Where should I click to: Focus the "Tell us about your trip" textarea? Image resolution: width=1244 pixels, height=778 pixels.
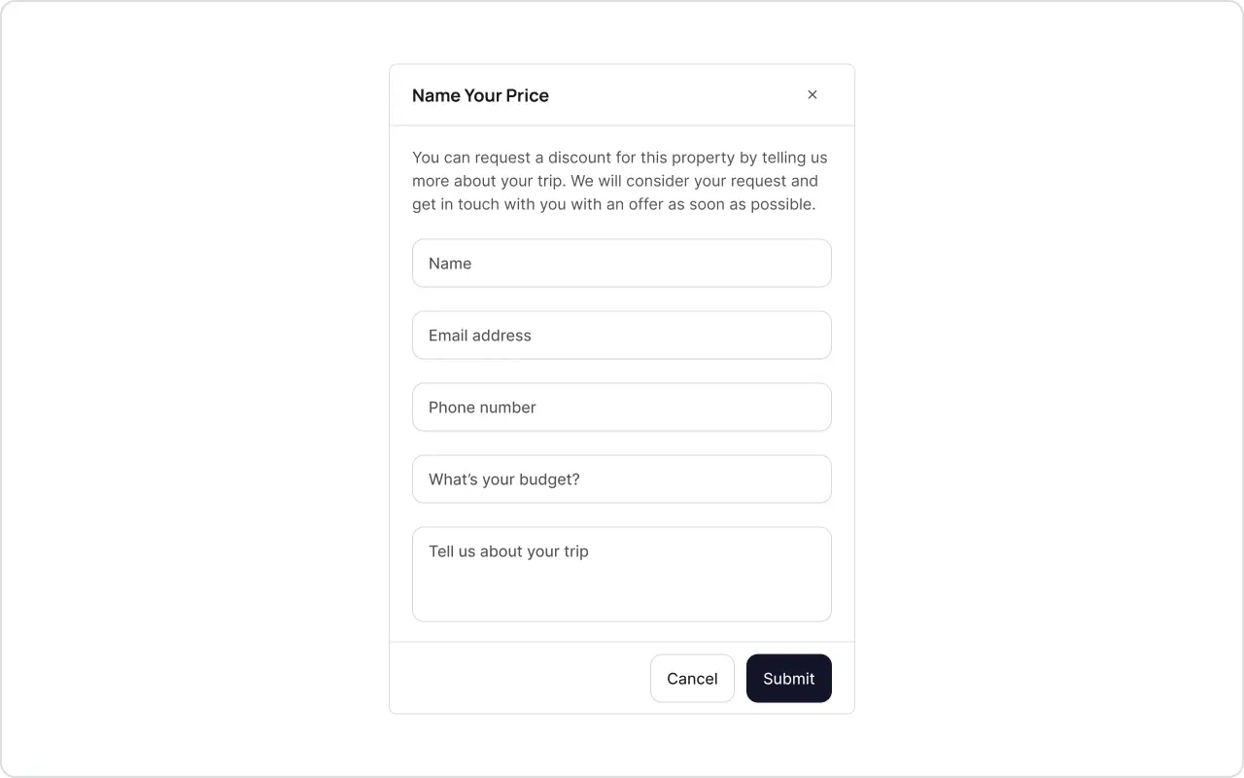(x=622, y=574)
